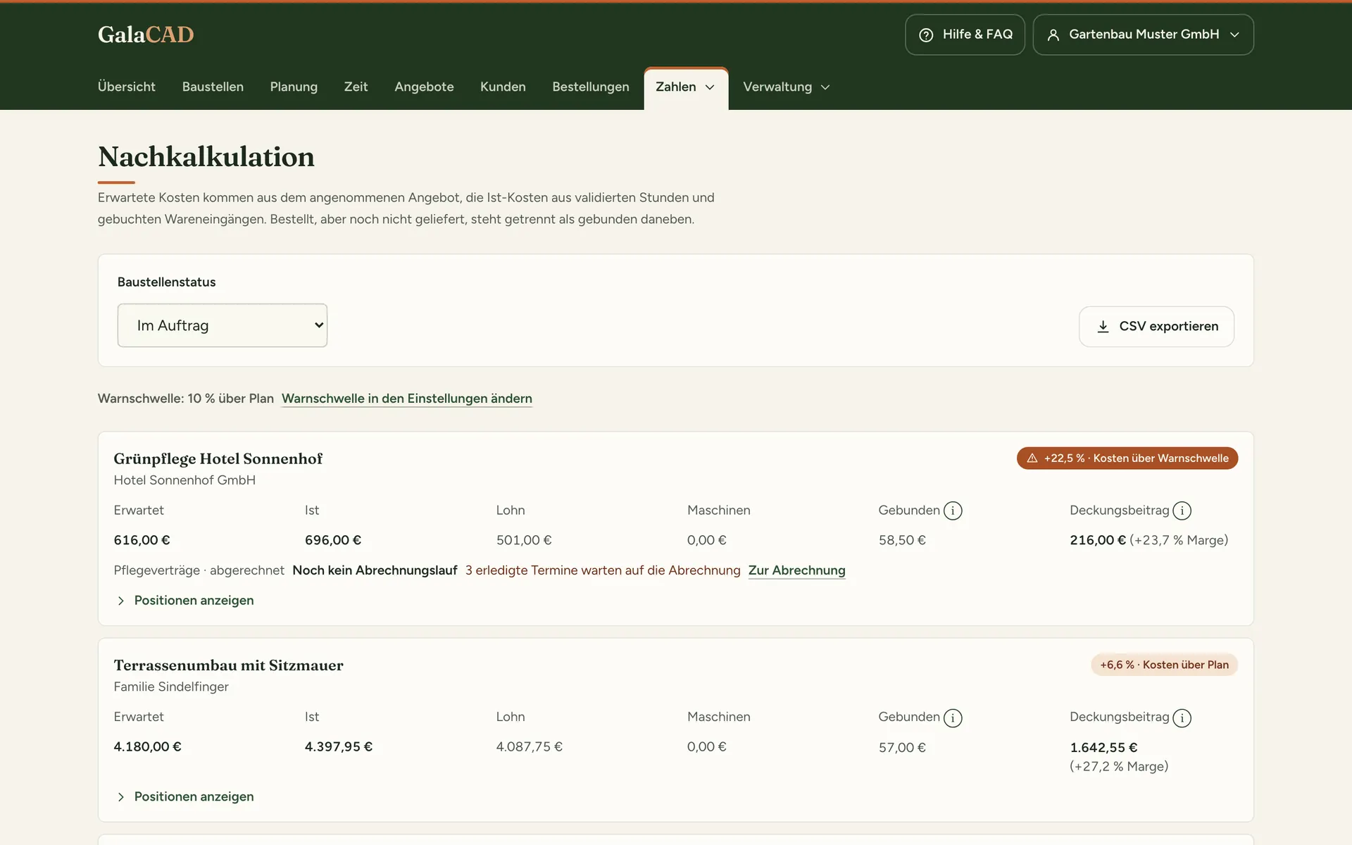Click the Hotel Sonnenhof GmbH customer name
The image size is (1352, 845).
coord(184,480)
